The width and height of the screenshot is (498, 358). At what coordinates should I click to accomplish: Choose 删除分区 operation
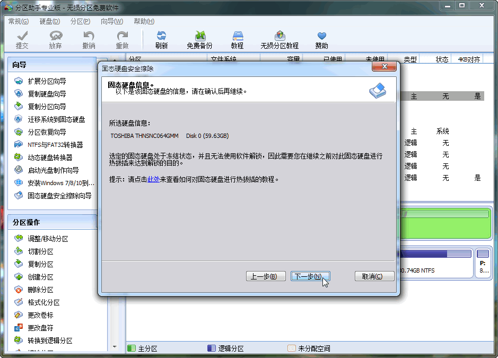coord(34,290)
